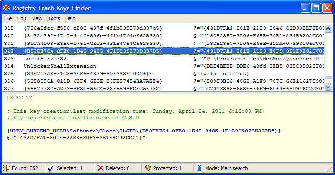The image size is (335, 175).
Task: Click the Mode info icon
Action: tap(199, 168)
